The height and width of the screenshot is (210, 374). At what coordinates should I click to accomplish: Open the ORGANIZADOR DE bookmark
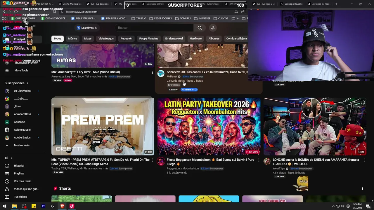pos(54,18)
